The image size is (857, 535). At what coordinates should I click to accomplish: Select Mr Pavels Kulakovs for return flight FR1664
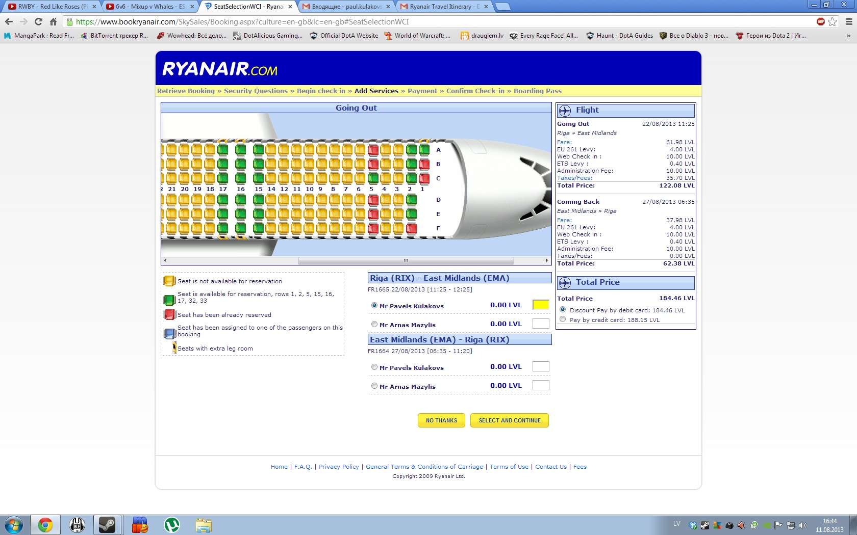[374, 367]
